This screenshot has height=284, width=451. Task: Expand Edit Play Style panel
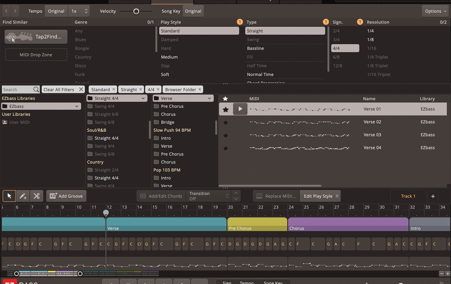pyautogui.click(x=320, y=196)
